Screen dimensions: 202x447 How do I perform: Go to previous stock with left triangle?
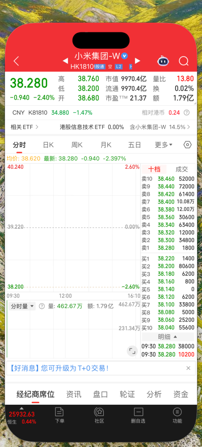pyautogui.click(x=65, y=61)
